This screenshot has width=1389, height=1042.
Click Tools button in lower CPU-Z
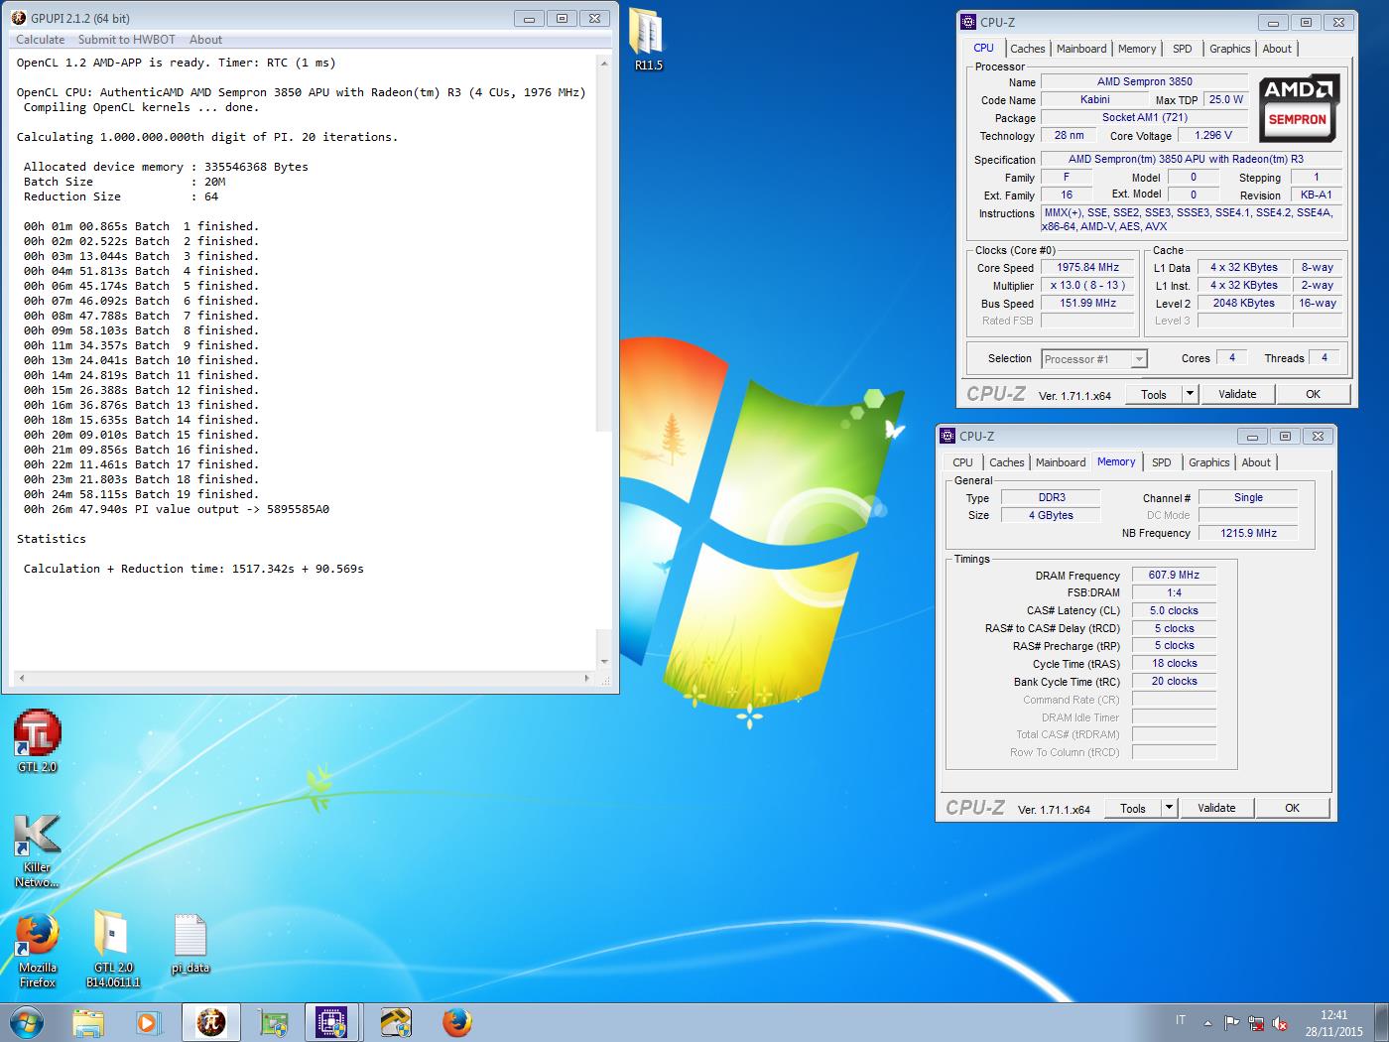click(1133, 808)
